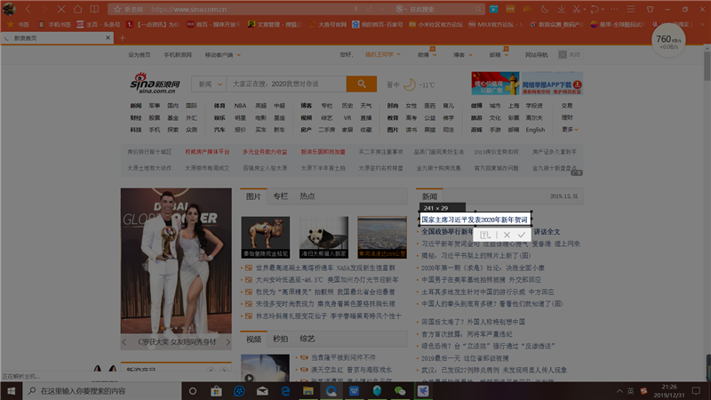Click the Sina search input field
Viewport: 711px width, 400px height.
286,84
